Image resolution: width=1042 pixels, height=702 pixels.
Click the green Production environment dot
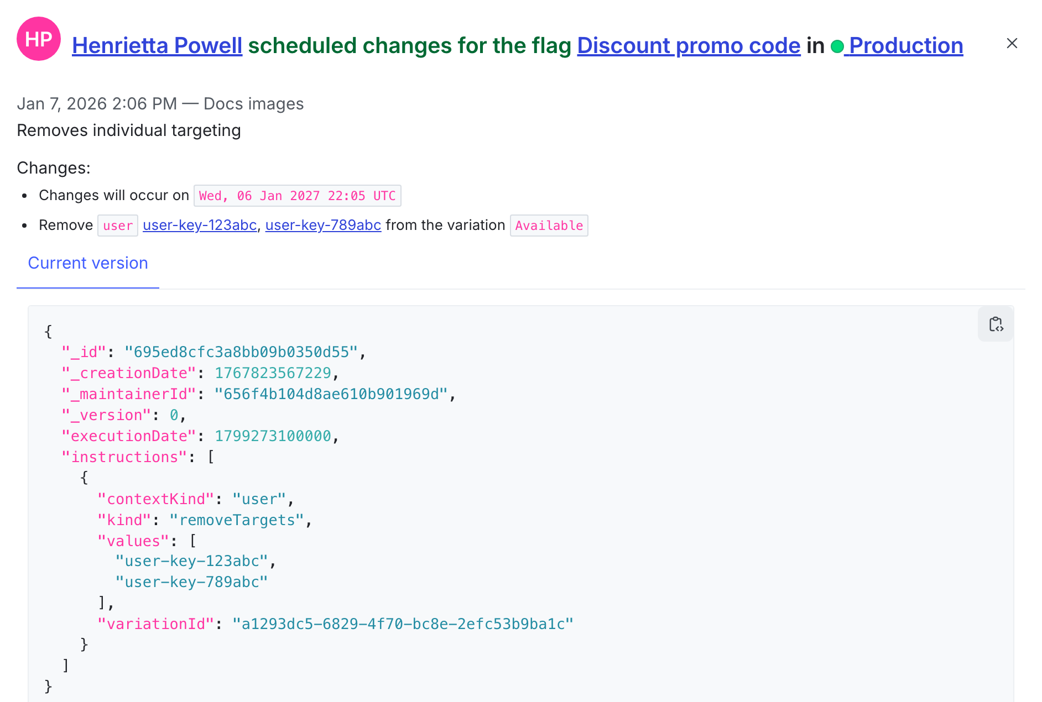point(837,46)
